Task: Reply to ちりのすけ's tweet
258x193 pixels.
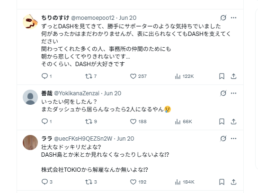Action: point(46,76)
